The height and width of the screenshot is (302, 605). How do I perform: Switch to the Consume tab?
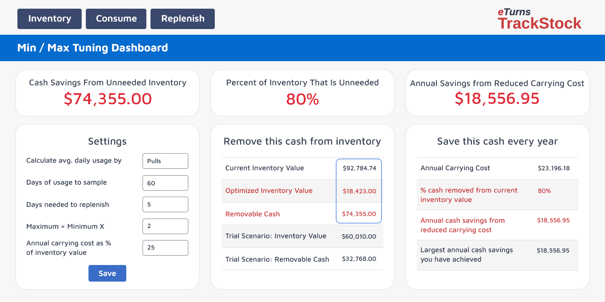[x=116, y=19]
